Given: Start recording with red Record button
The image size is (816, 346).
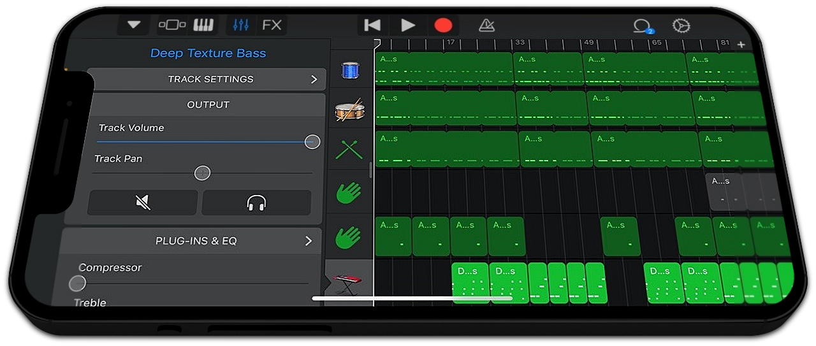Looking at the screenshot, I should [x=443, y=25].
